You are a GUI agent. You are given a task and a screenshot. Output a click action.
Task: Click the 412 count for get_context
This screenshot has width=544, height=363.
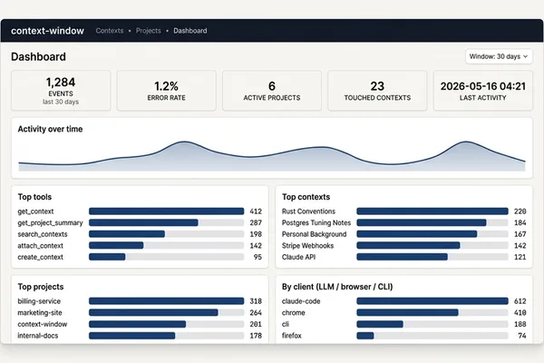pyautogui.click(x=256, y=211)
